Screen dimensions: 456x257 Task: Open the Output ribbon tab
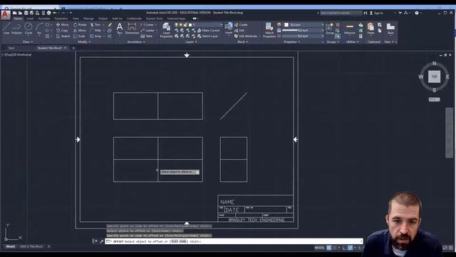(103, 19)
